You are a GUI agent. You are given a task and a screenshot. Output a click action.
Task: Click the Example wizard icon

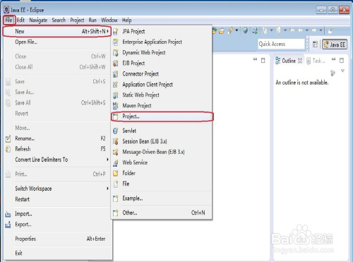[x=115, y=198]
